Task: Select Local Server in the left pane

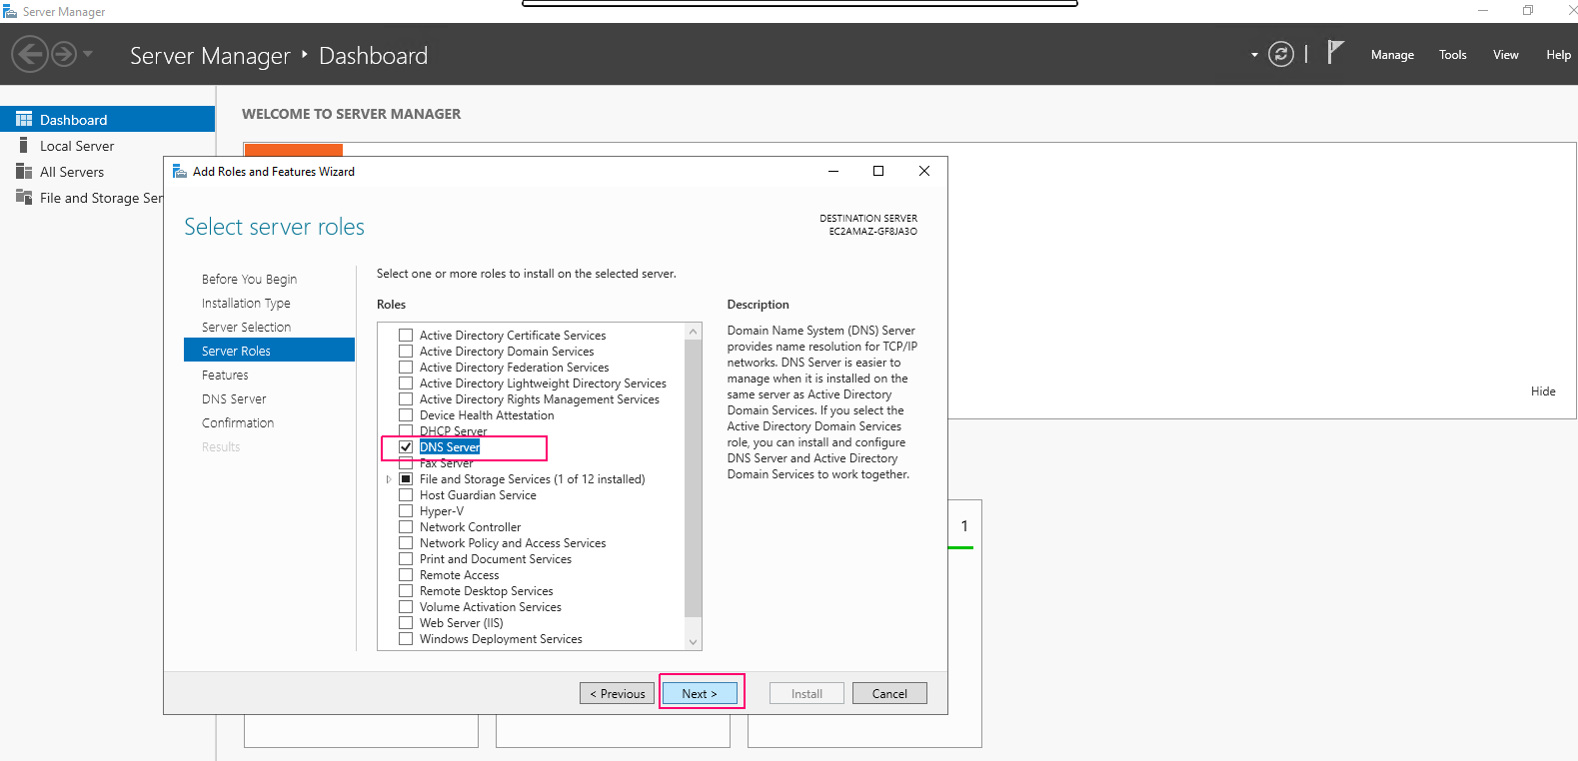Action: click(x=77, y=146)
